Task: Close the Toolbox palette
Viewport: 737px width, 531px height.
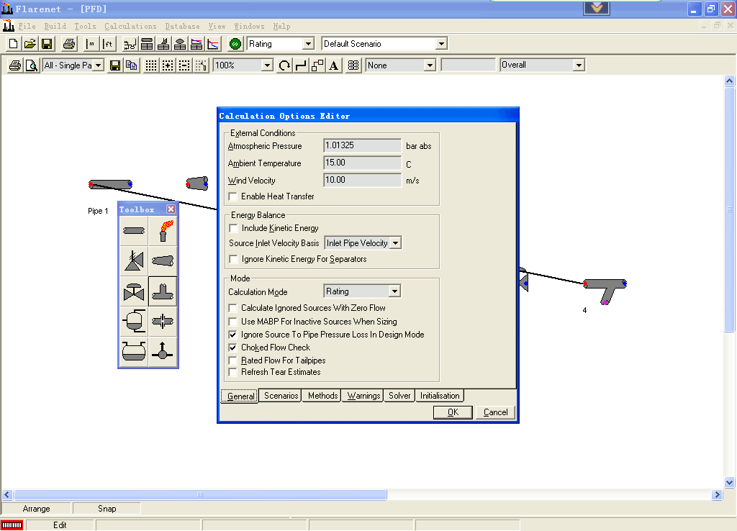Action: pyautogui.click(x=171, y=209)
